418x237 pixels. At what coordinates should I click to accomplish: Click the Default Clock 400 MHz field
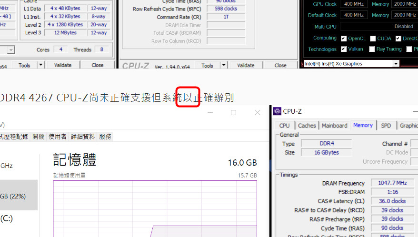pos(354,15)
